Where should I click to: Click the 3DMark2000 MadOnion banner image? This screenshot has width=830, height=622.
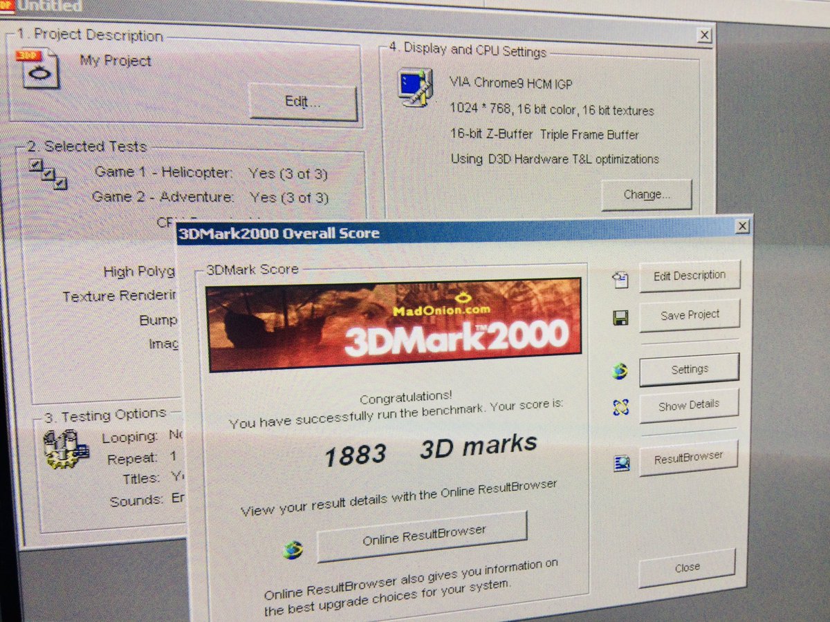(x=394, y=325)
